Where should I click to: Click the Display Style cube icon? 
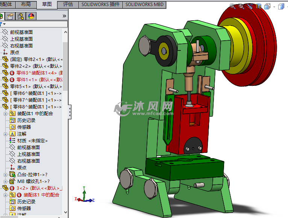point(281,6)
